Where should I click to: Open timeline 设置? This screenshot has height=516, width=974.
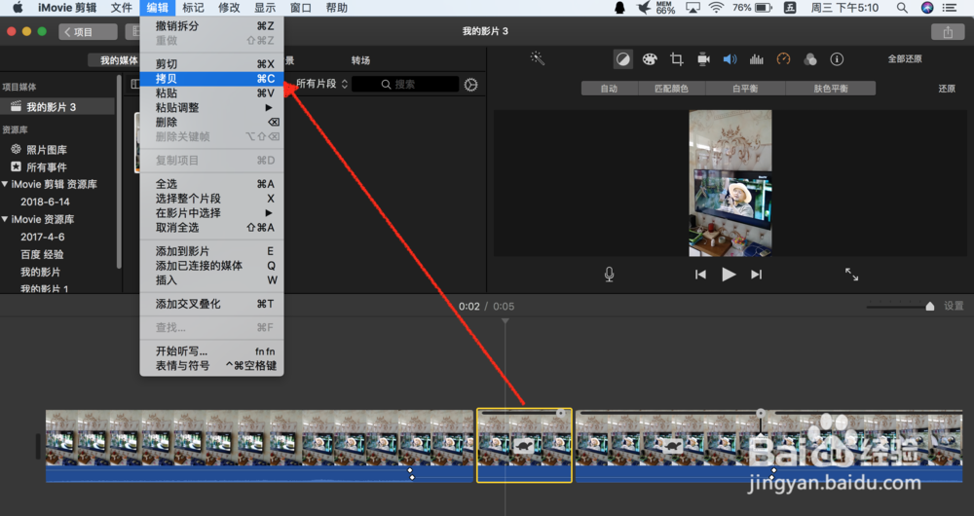954,306
